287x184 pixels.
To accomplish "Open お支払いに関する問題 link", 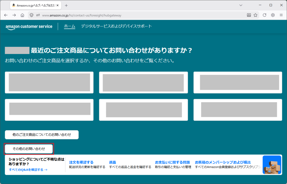I will [172, 162].
